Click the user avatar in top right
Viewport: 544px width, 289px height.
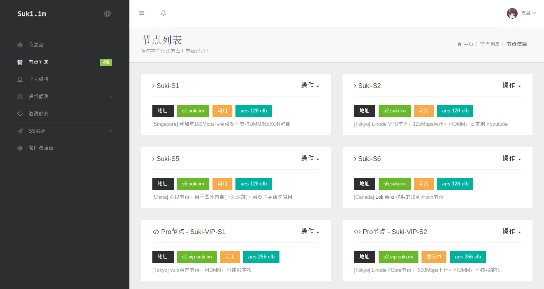click(512, 13)
